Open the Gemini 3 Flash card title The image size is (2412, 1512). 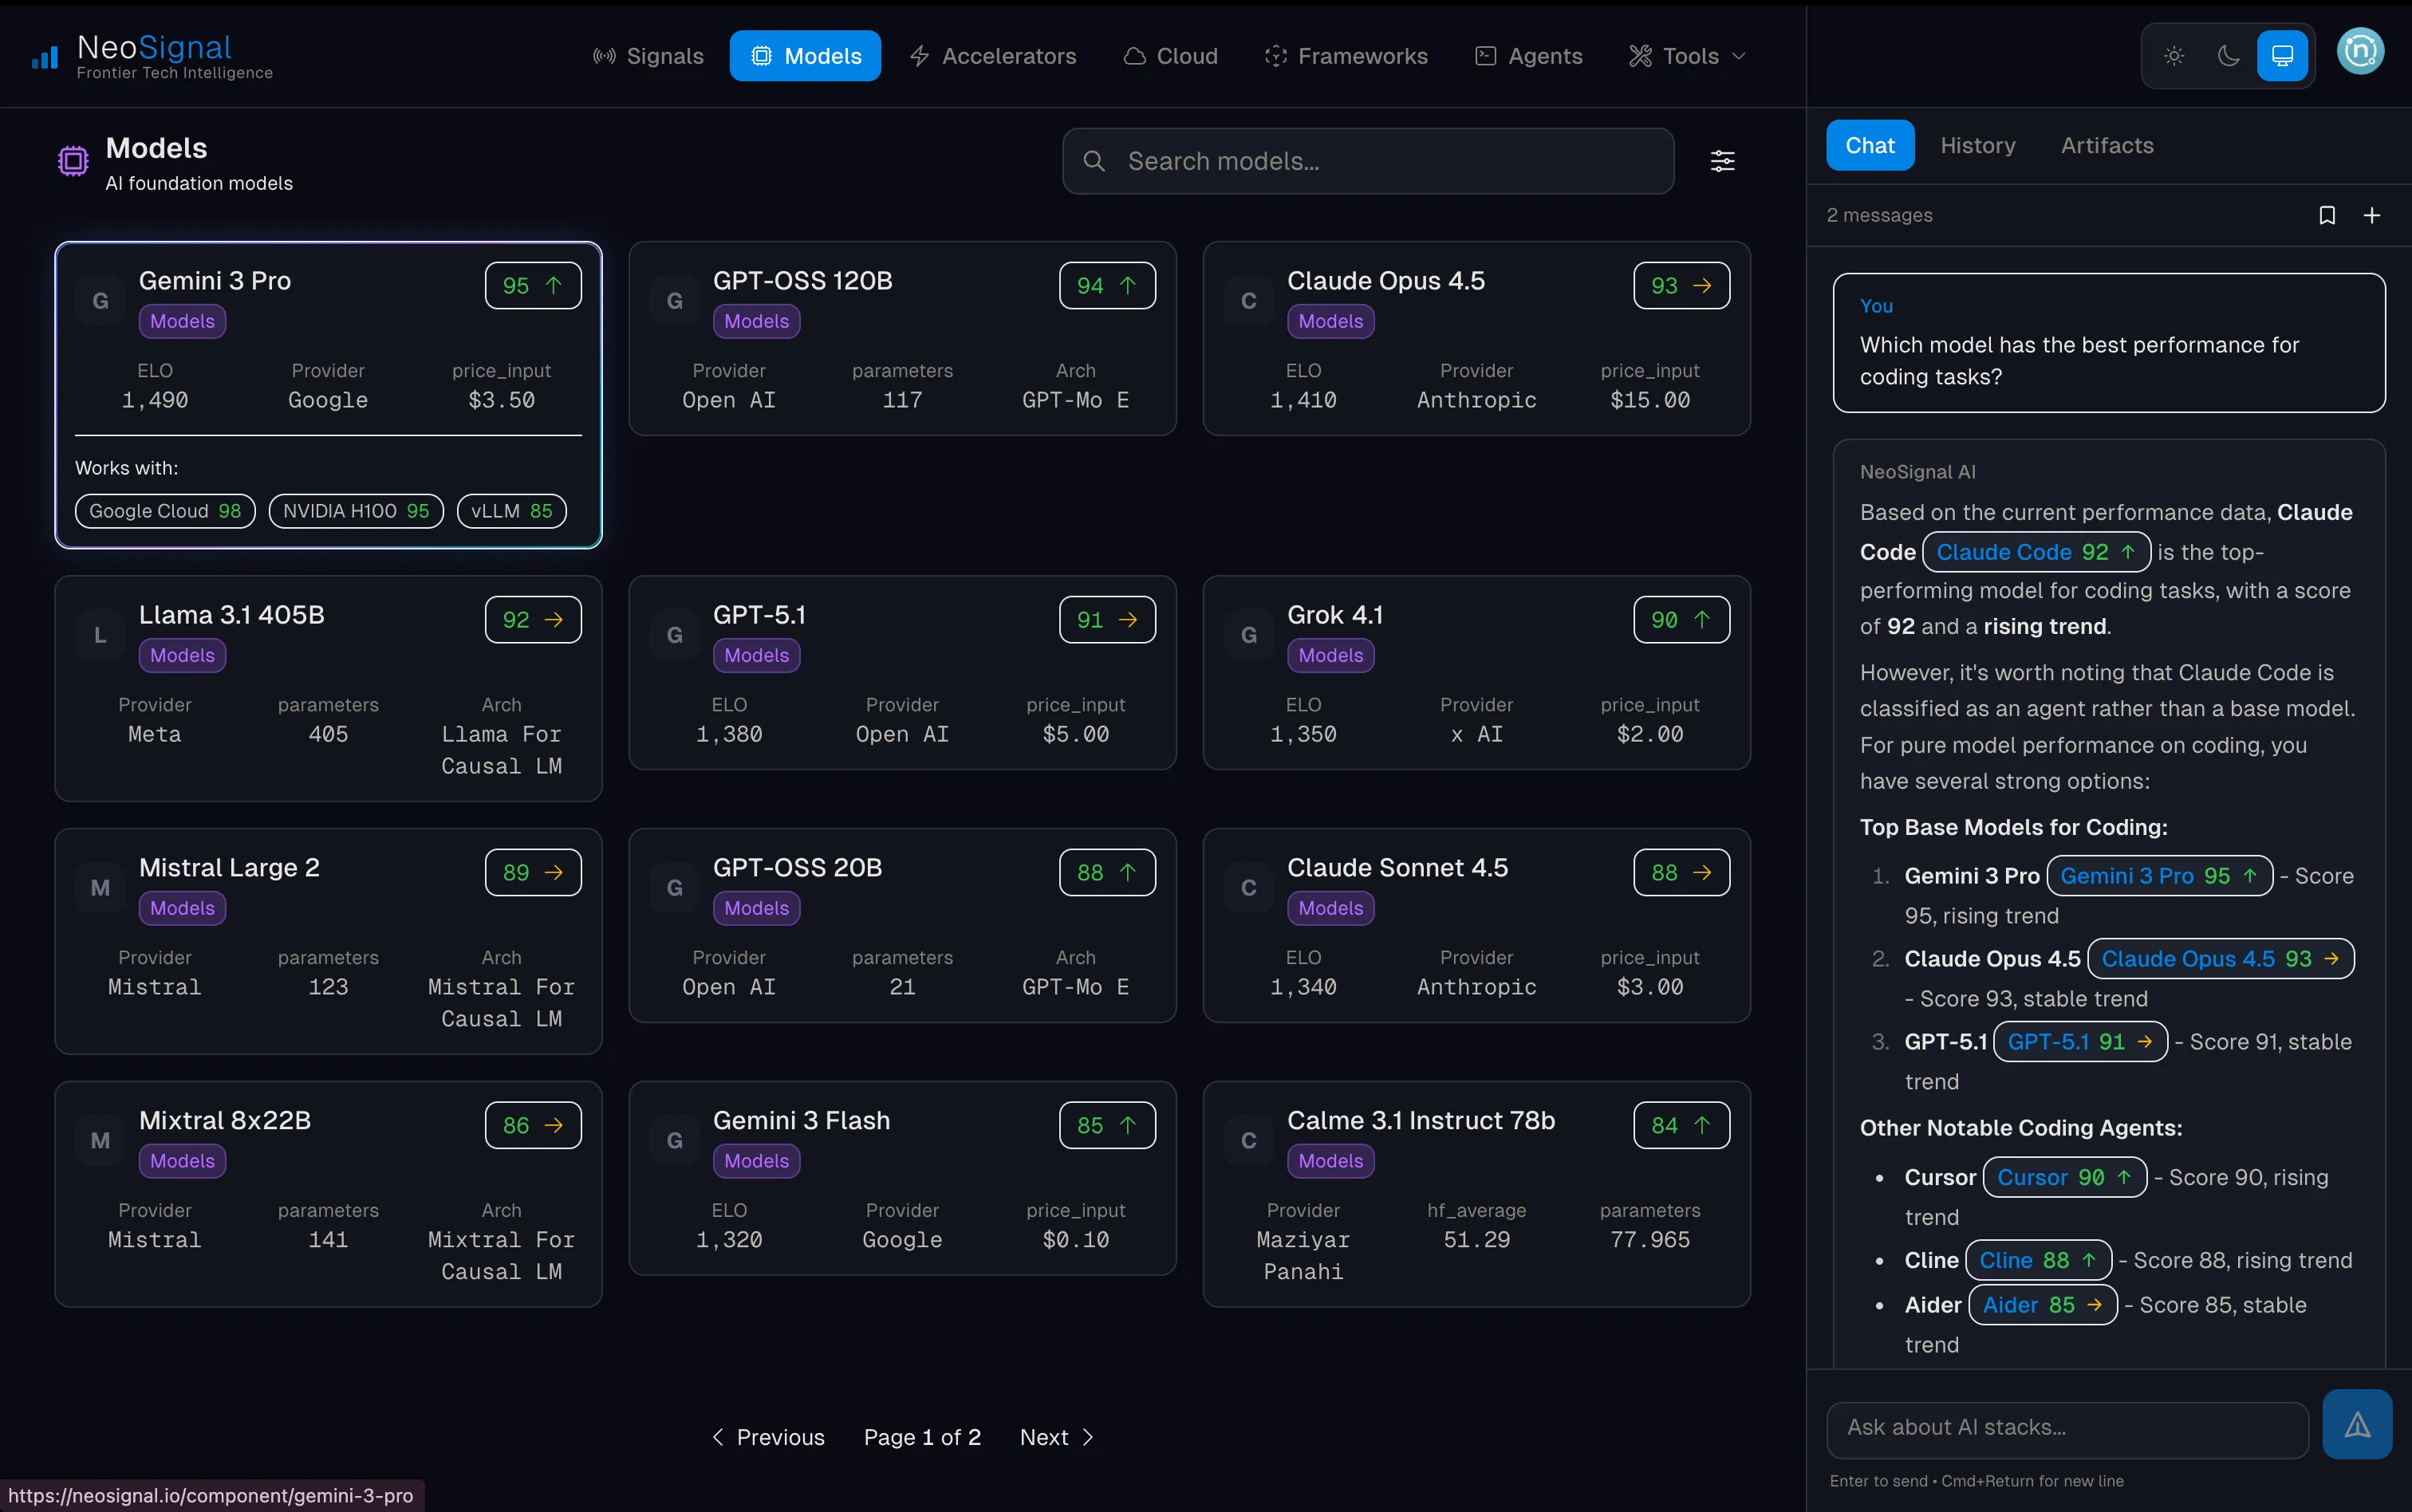801,1121
